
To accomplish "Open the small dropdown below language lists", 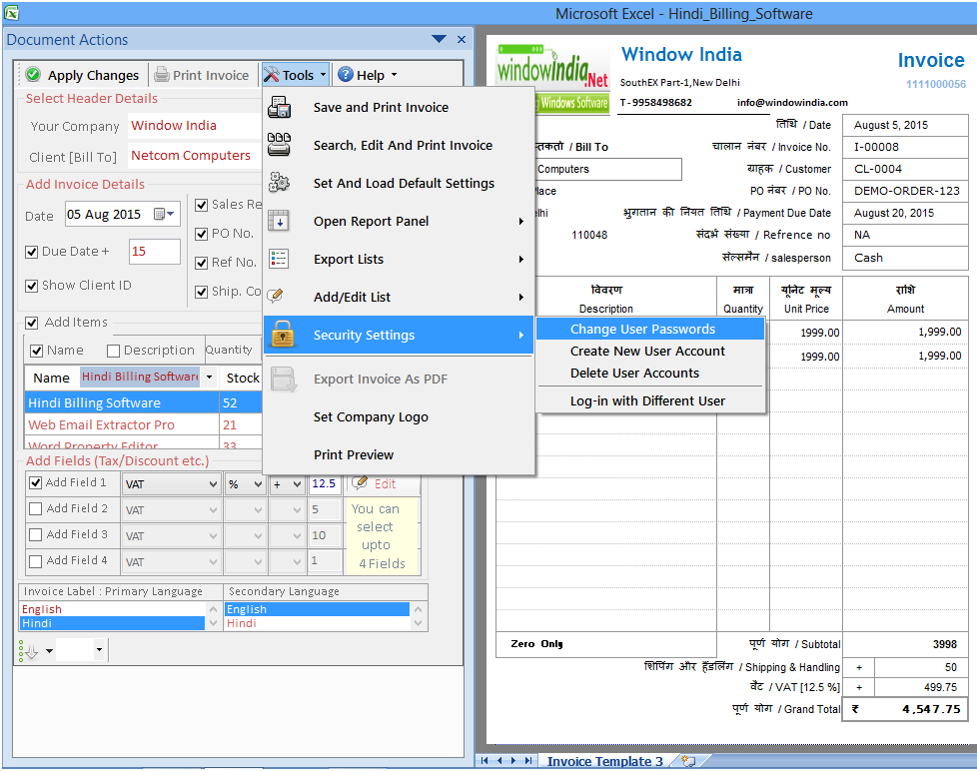I will pyautogui.click(x=99, y=650).
